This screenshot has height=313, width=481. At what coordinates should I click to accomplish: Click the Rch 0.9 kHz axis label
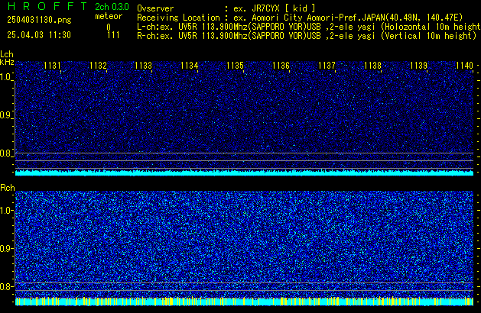click(6, 248)
